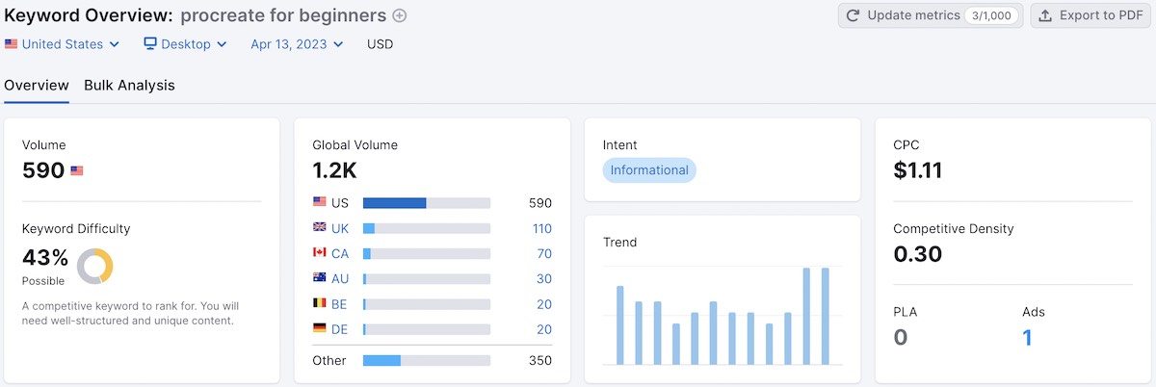Open the BE country link

pyautogui.click(x=340, y=303)
